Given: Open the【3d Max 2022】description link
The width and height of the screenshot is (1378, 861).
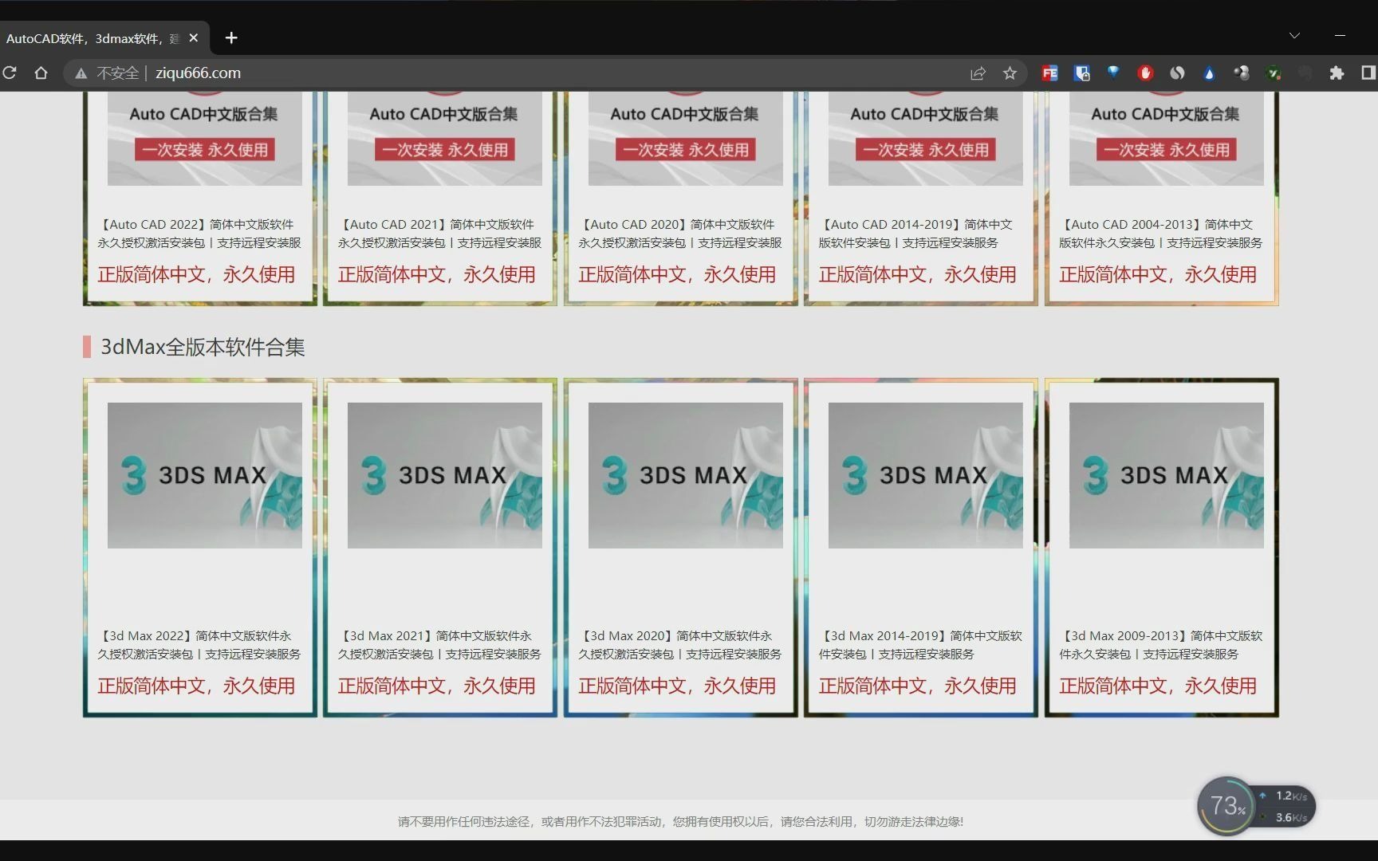Looking at the screenshot, I should tap(199, 645).
